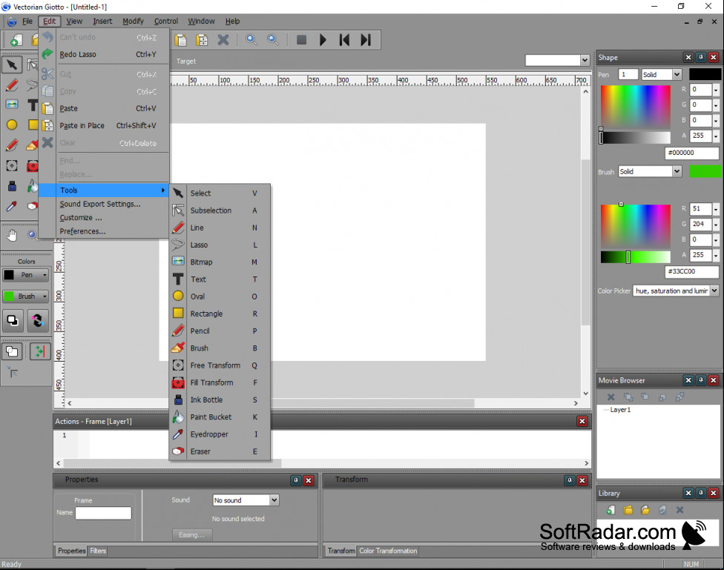This screenshot has height=570, width=724.
Task: Click the frame Name input field
Action: pos(103,513)
